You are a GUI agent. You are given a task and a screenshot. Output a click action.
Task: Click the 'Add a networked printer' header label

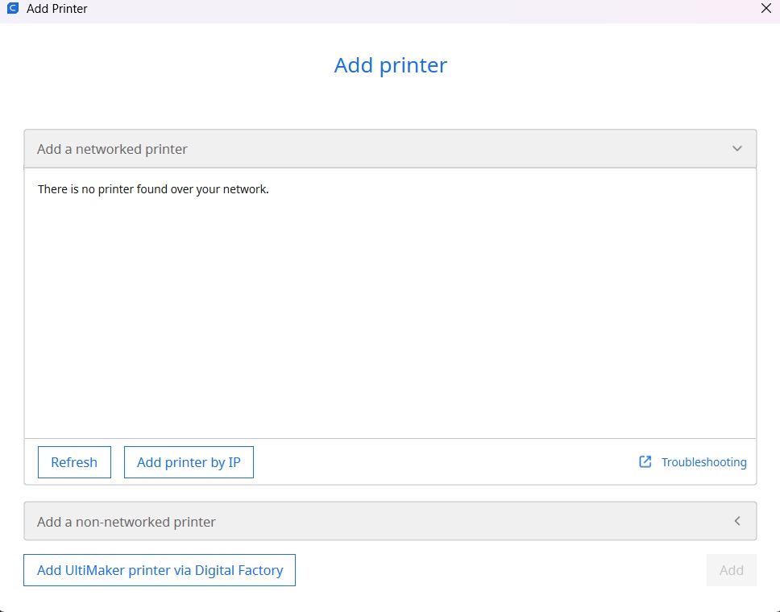pos(112,149)
